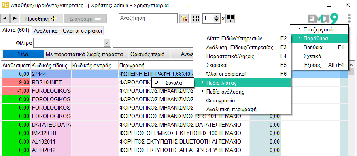Choose Έξοδος Alt+F4 to exit
Screen dimensions: 357x156
[319, 65]
